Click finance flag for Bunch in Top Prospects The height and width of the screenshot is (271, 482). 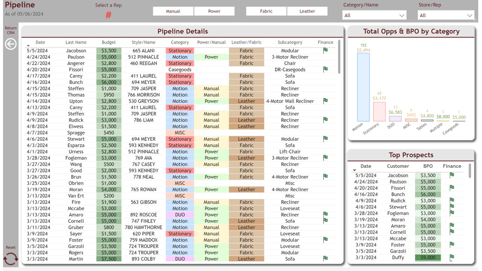click(452, 194)
